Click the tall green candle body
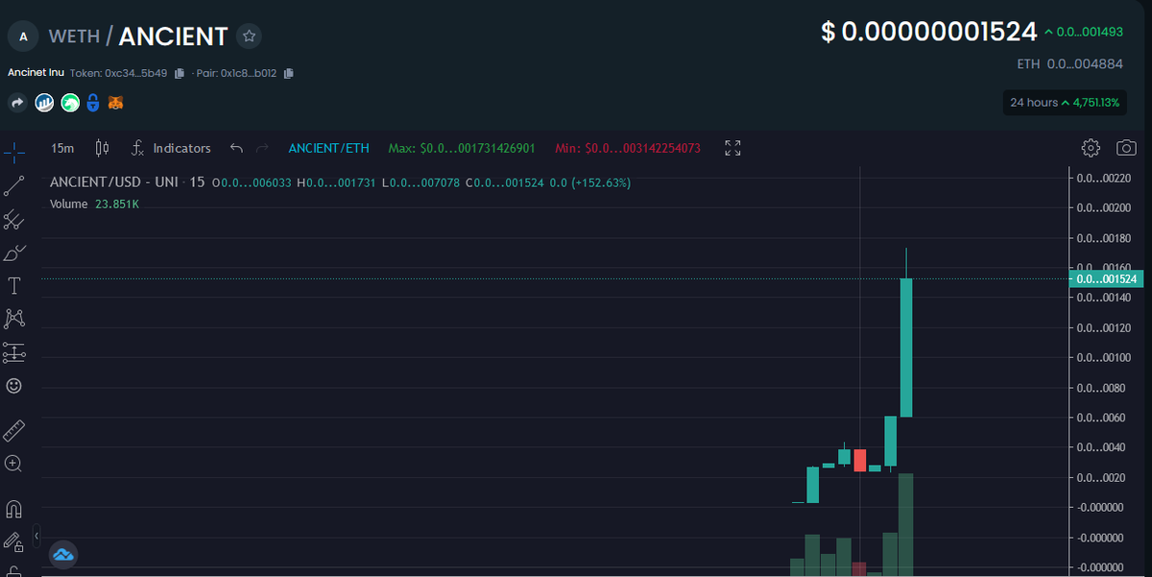 coord(905,348)
